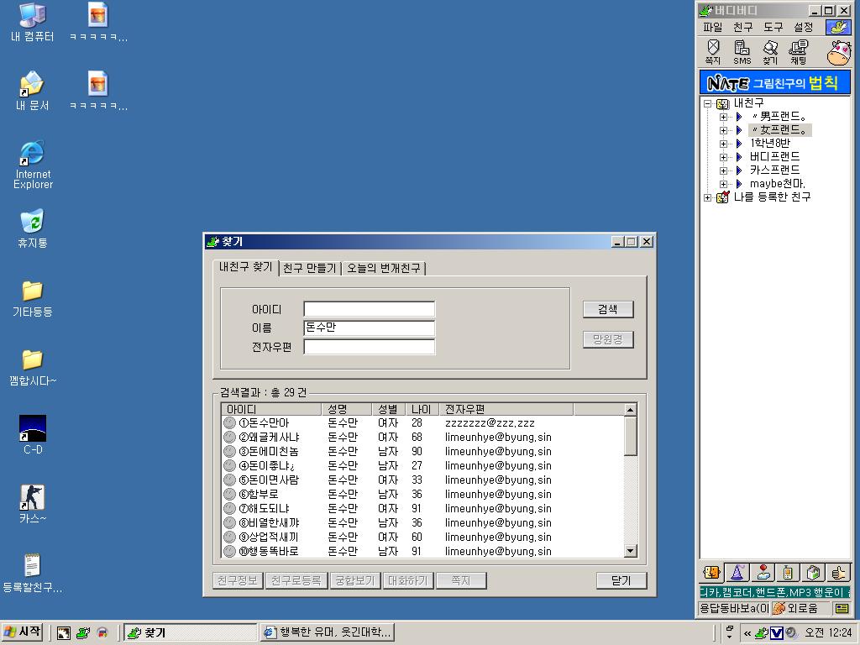This screenshot has height=645, width=860.
Task: Open the 쪽지 message tool icon
Action: point(712,51)
